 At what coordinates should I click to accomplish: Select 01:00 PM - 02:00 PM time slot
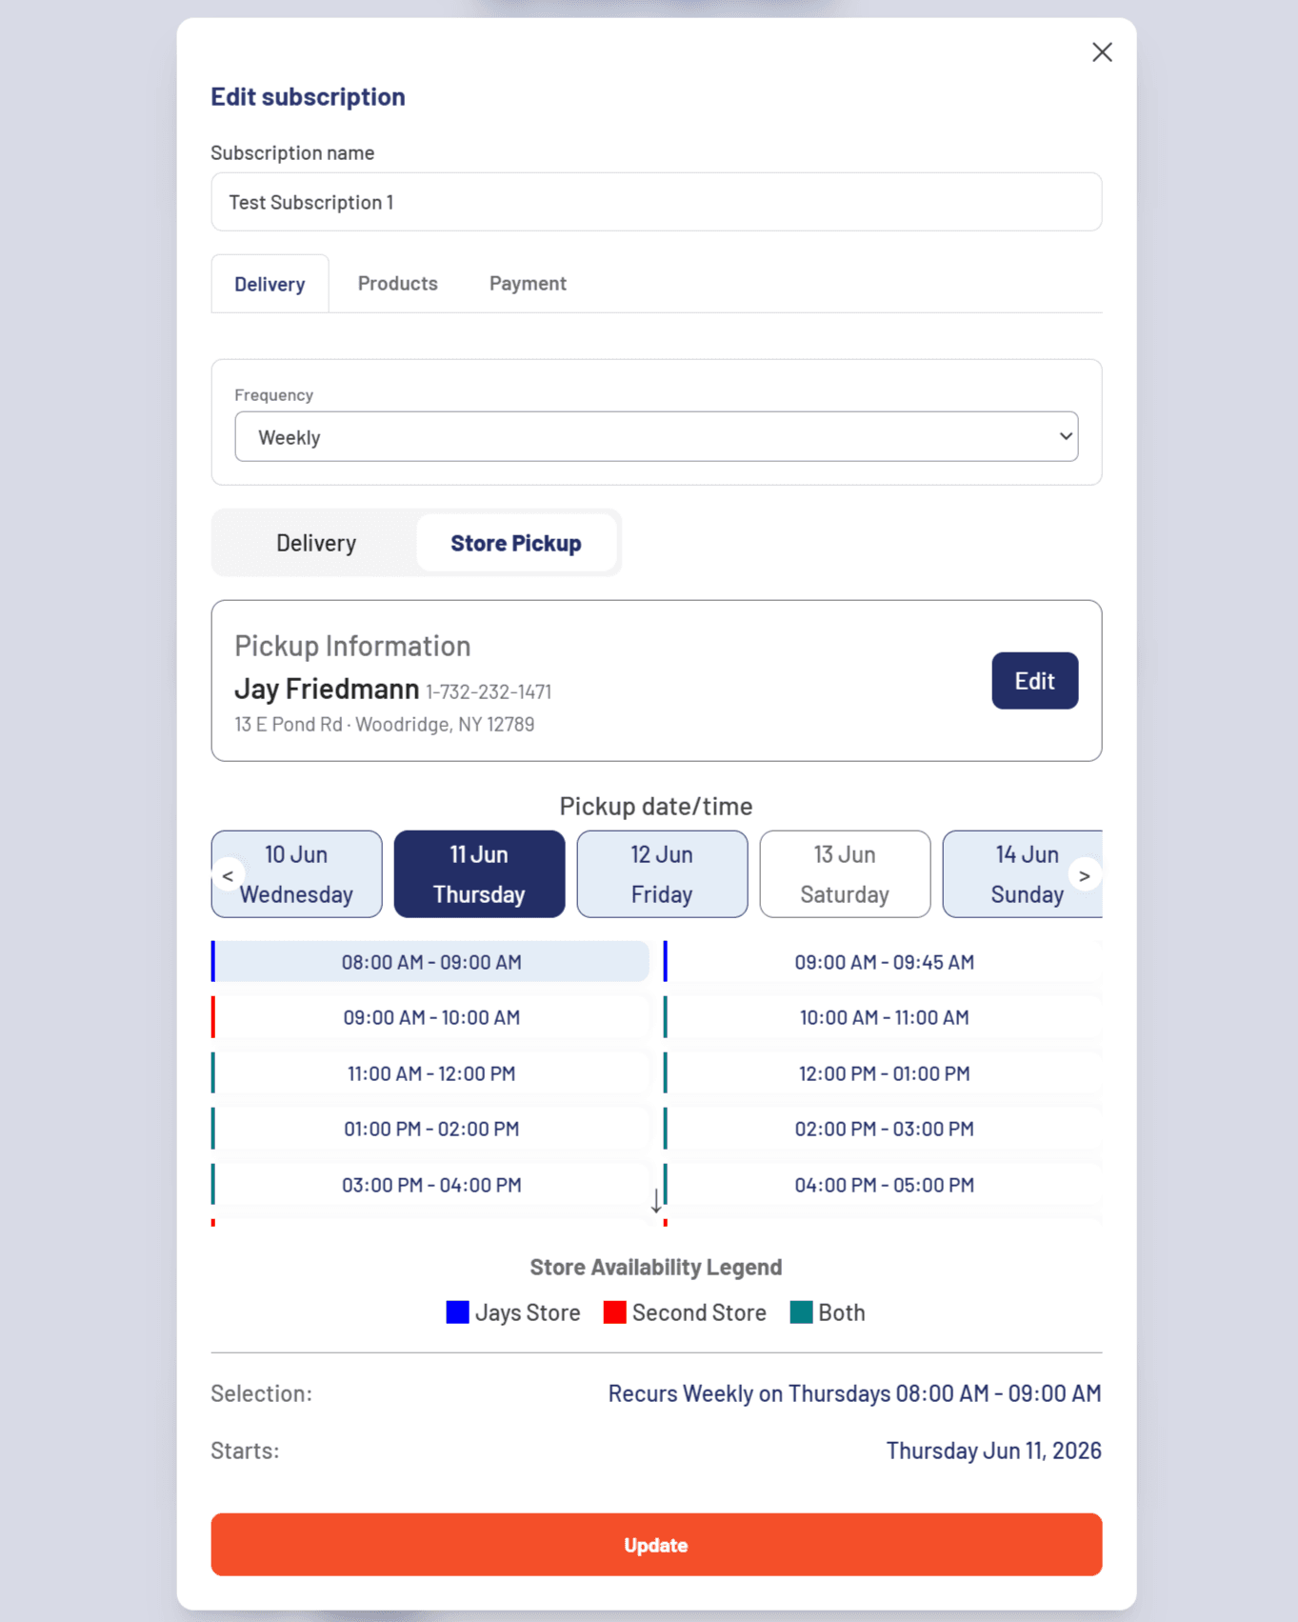[431, 1129]
